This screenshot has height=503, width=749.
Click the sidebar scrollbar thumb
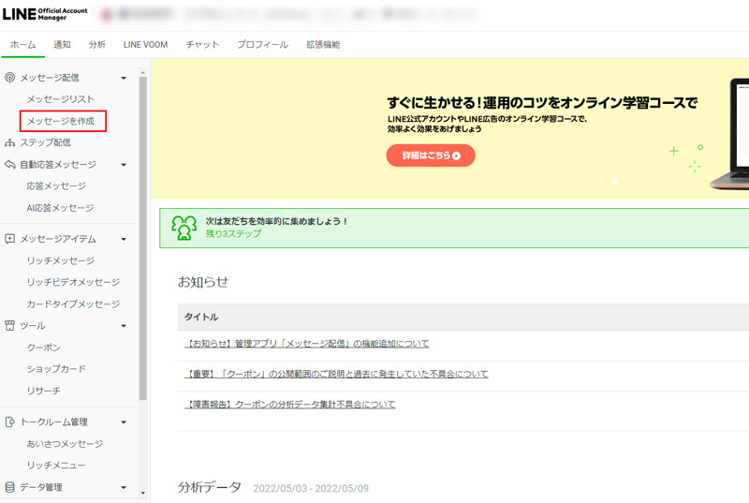[x=143, y=238]
